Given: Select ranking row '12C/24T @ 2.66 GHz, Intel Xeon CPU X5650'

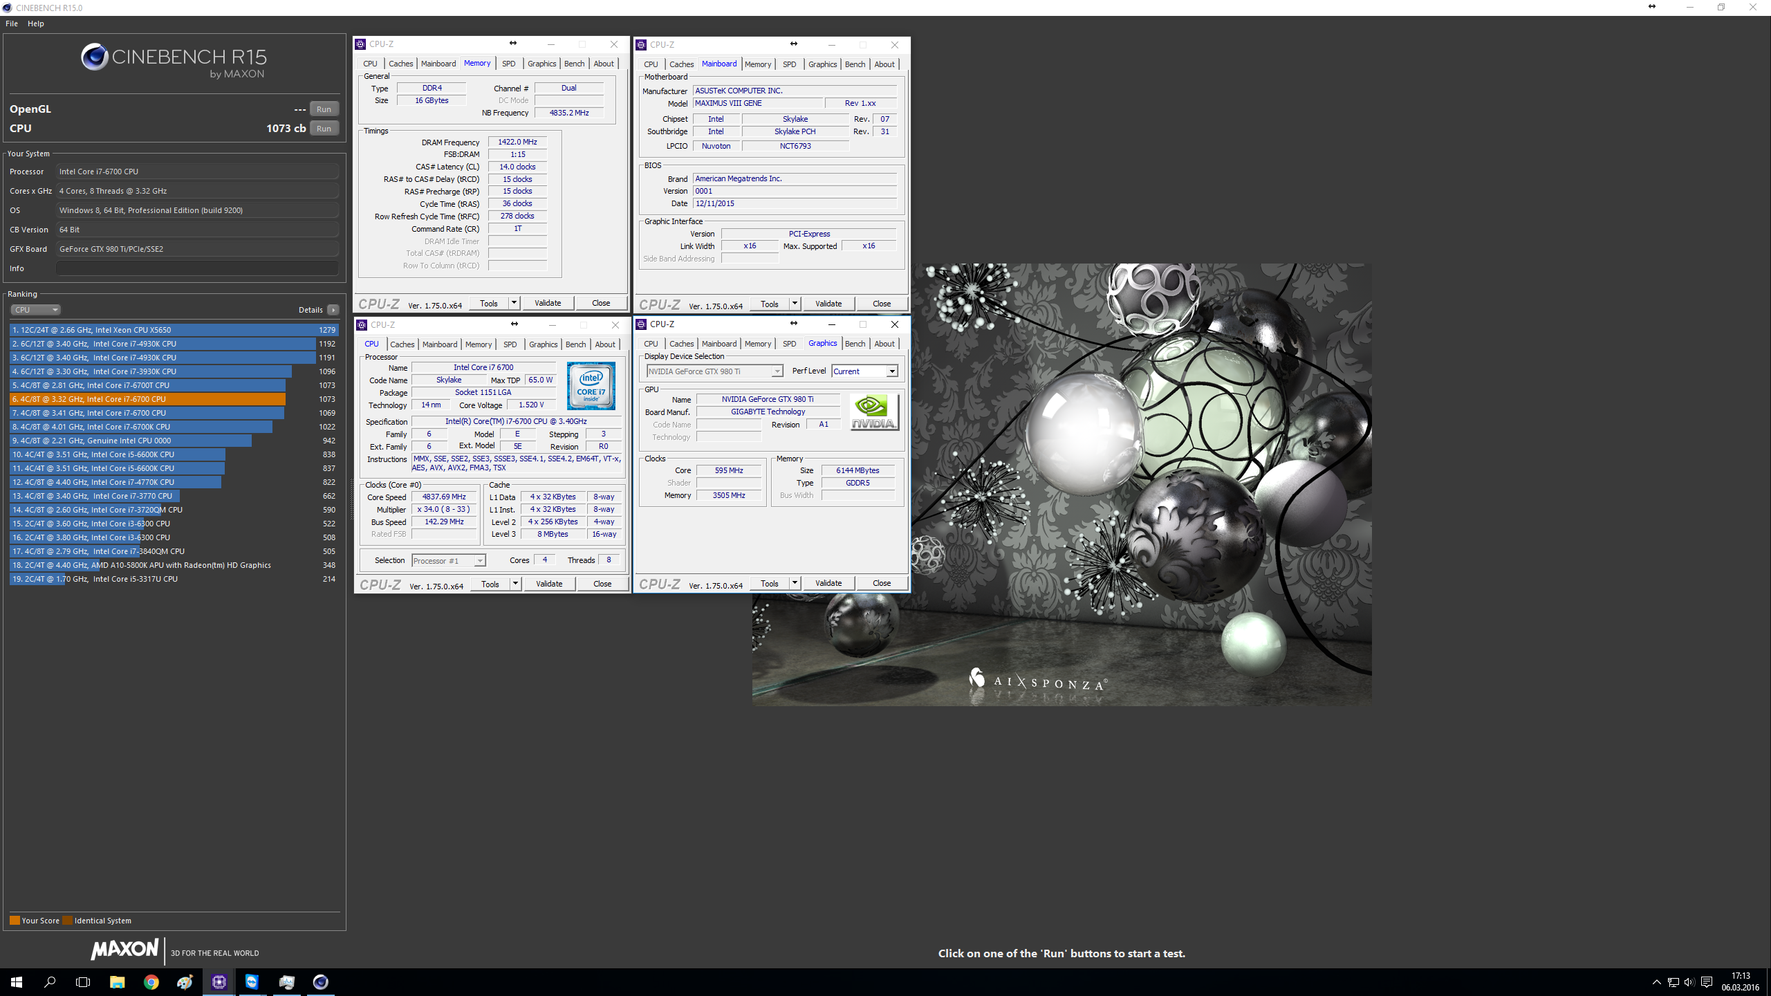Looking at the screenshot, I should pos(174,330).
